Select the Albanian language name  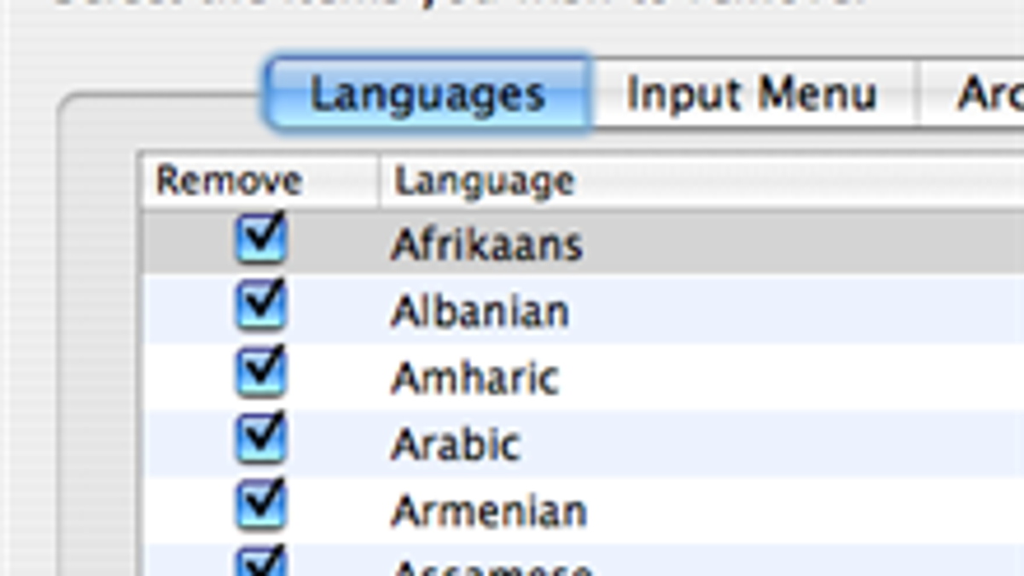480,311
